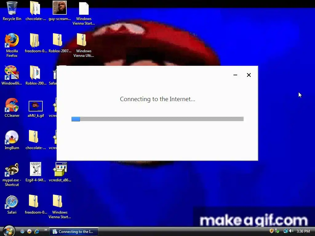Select the white Windows Vienna Start file
This screenshot has width=315, height=236.
pyautogui.click(x=84, y=13)
